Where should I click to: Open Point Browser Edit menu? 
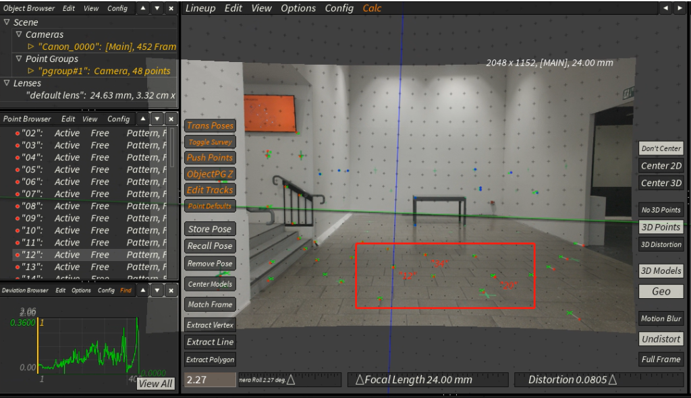click(68, 119)
